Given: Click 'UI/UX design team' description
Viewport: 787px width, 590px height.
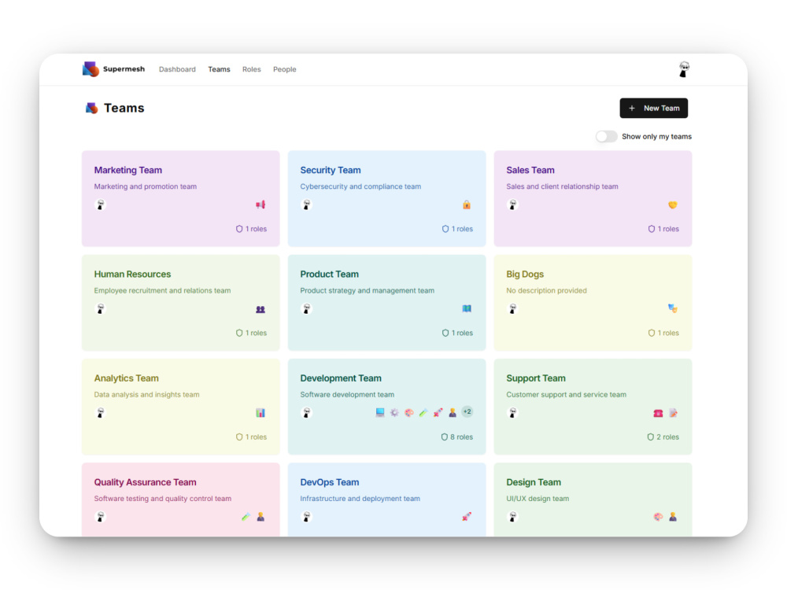Looking at the screenshot, I should [538, 499].
